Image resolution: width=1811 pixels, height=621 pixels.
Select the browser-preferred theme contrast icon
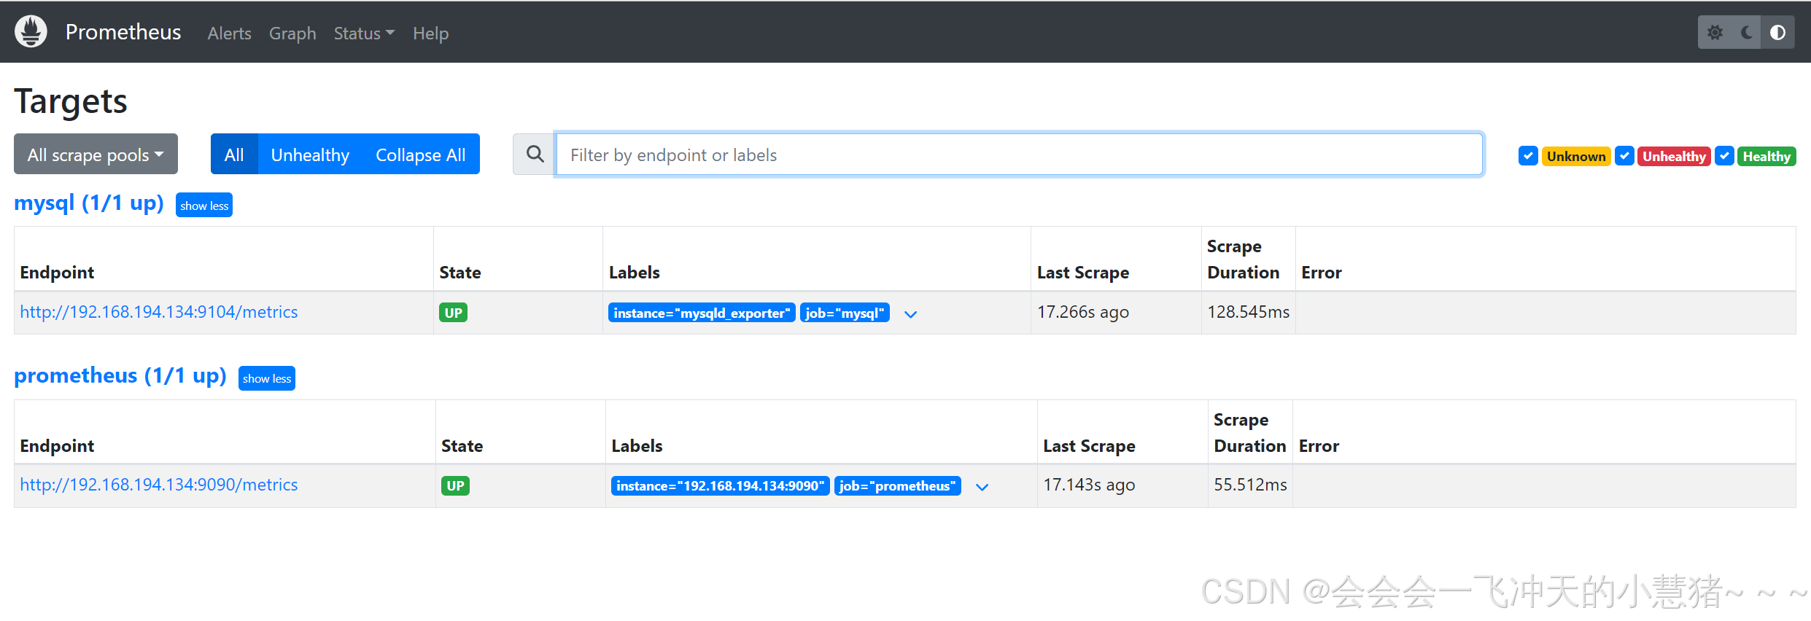click(1777, 33)
